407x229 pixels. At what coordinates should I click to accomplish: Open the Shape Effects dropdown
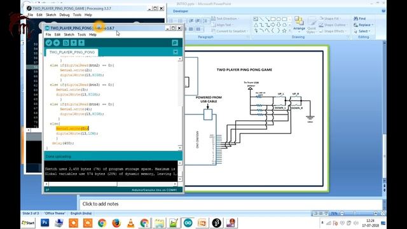click(333, 31)
